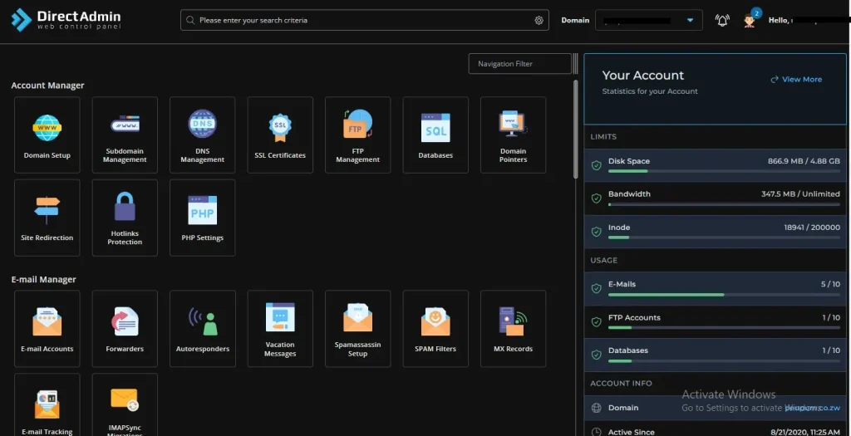Viewport: 851px width, 436px height.
Task: Open MX Records
Action: point(513,329)
